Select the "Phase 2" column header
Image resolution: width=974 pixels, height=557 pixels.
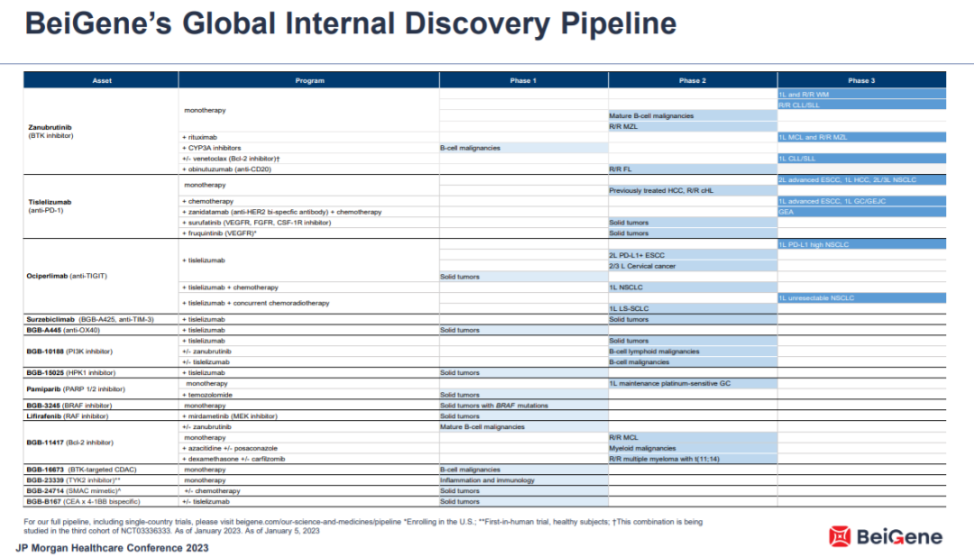point(693,80)
